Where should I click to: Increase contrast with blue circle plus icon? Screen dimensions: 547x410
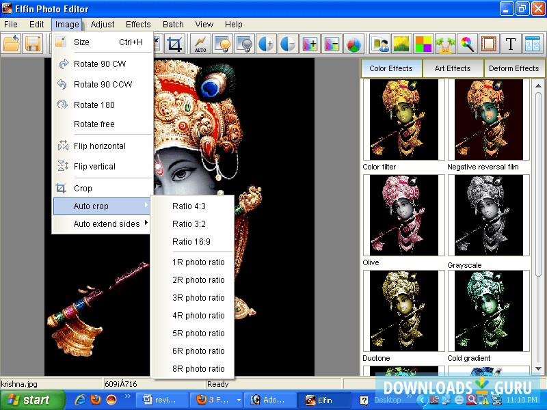click(x=267, y=44)
